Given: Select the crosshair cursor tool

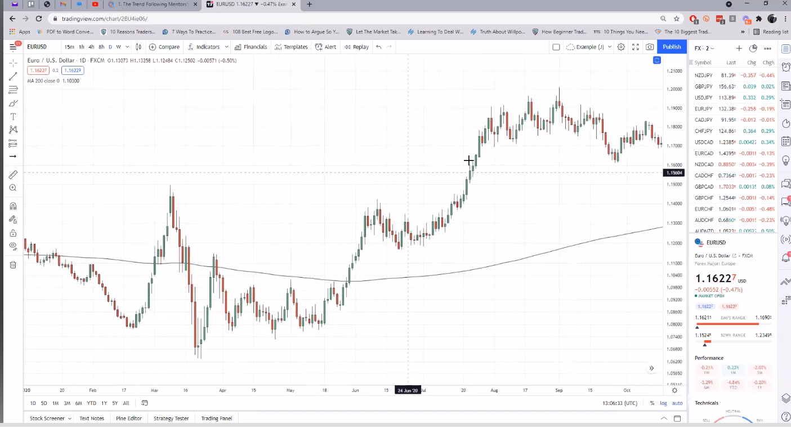Looking at the screenshot, I should [13, 63].
